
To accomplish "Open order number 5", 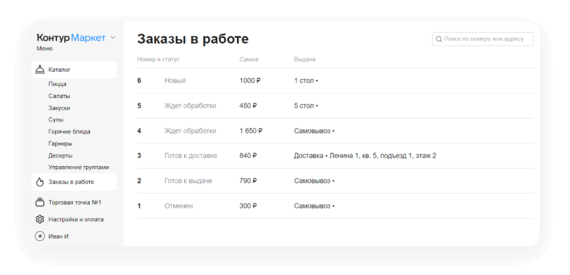I will point(139,106).
